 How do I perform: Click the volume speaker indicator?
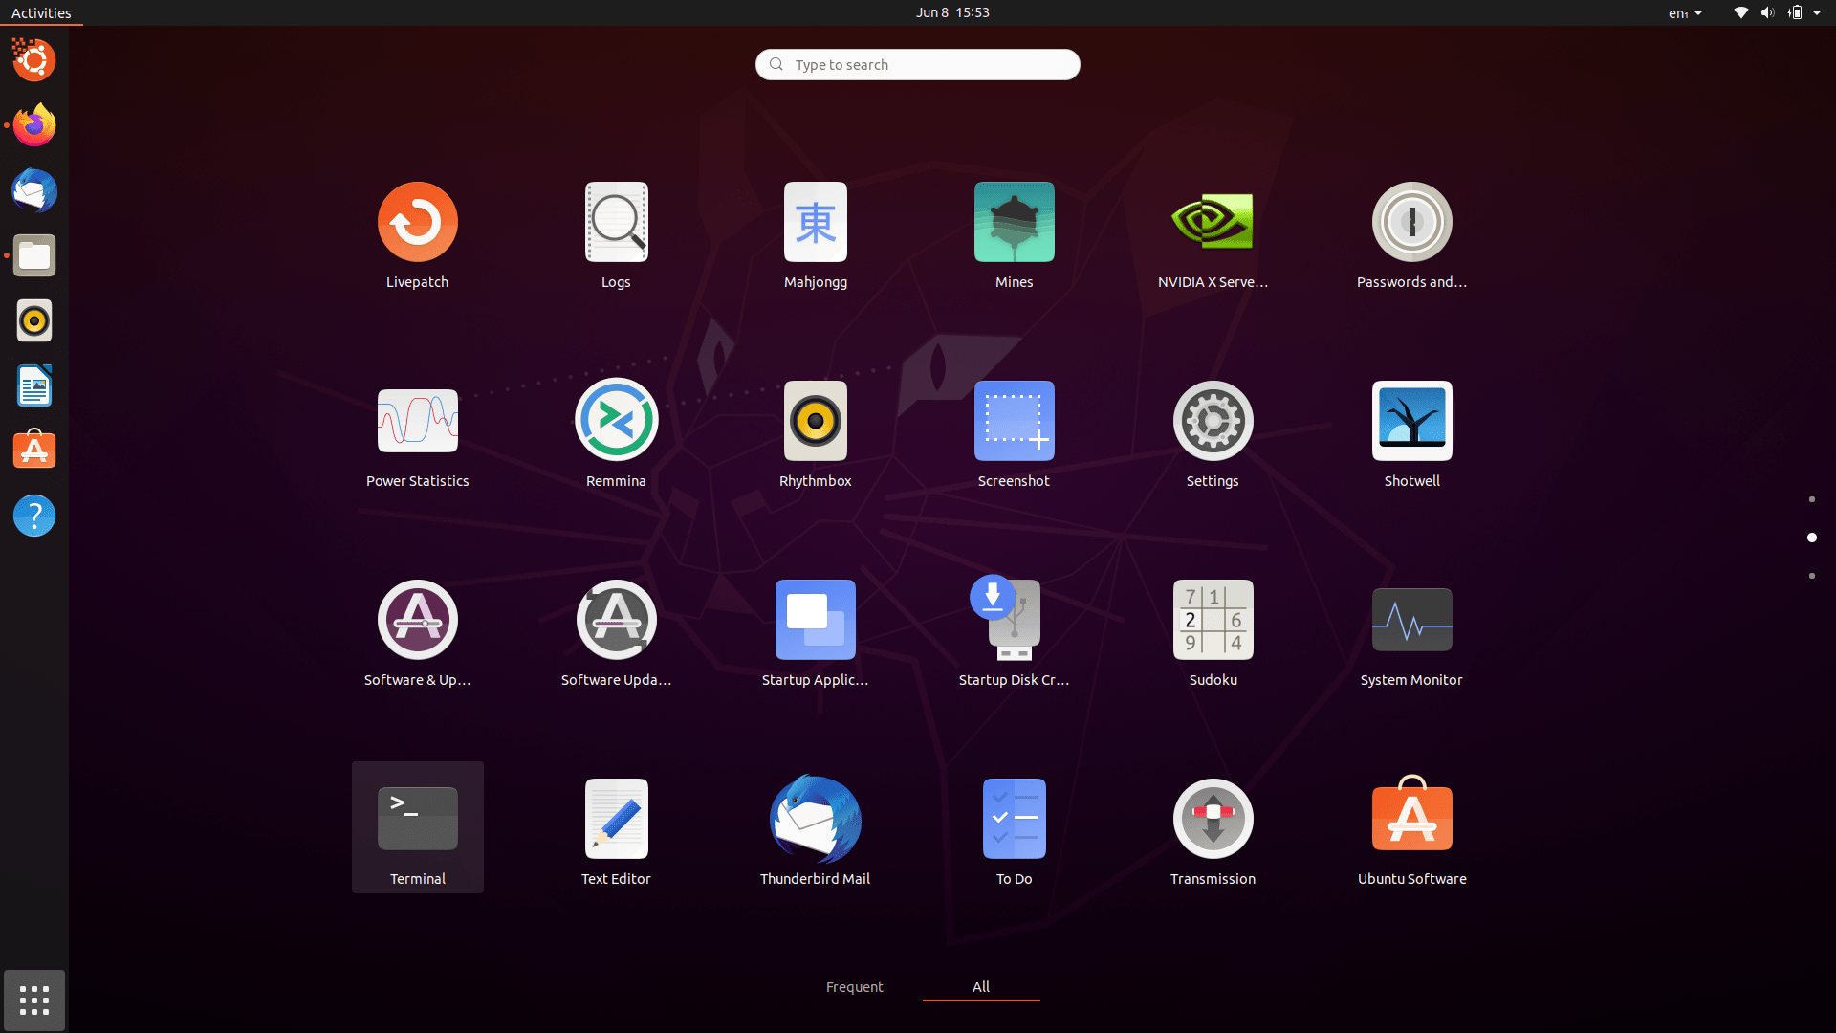point(1767,12)
